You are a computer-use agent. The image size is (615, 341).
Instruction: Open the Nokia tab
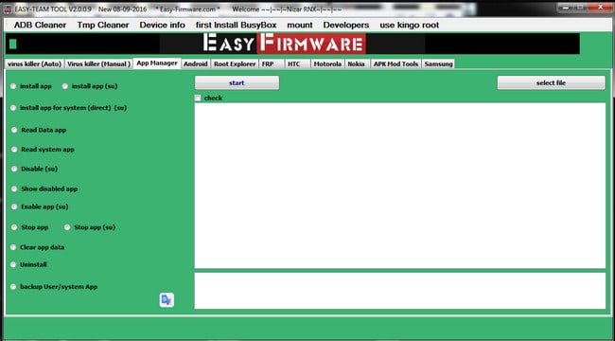(357, 64)
